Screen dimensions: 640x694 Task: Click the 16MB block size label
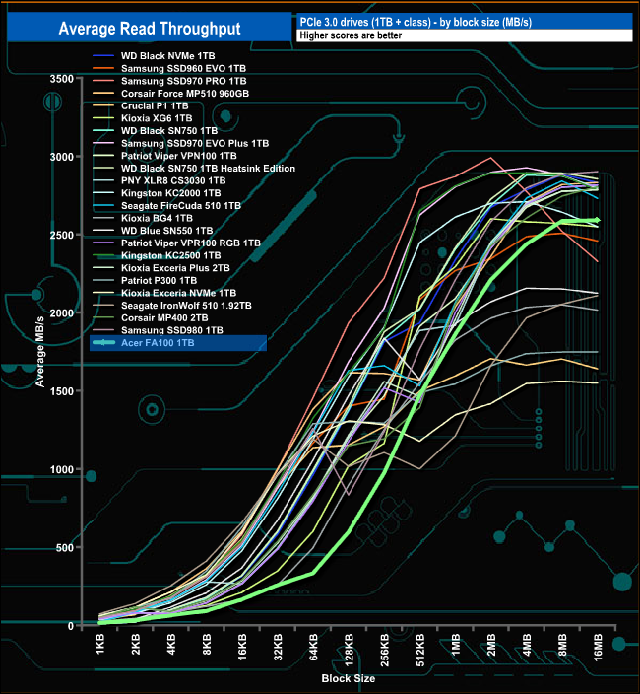click(598, 647)
